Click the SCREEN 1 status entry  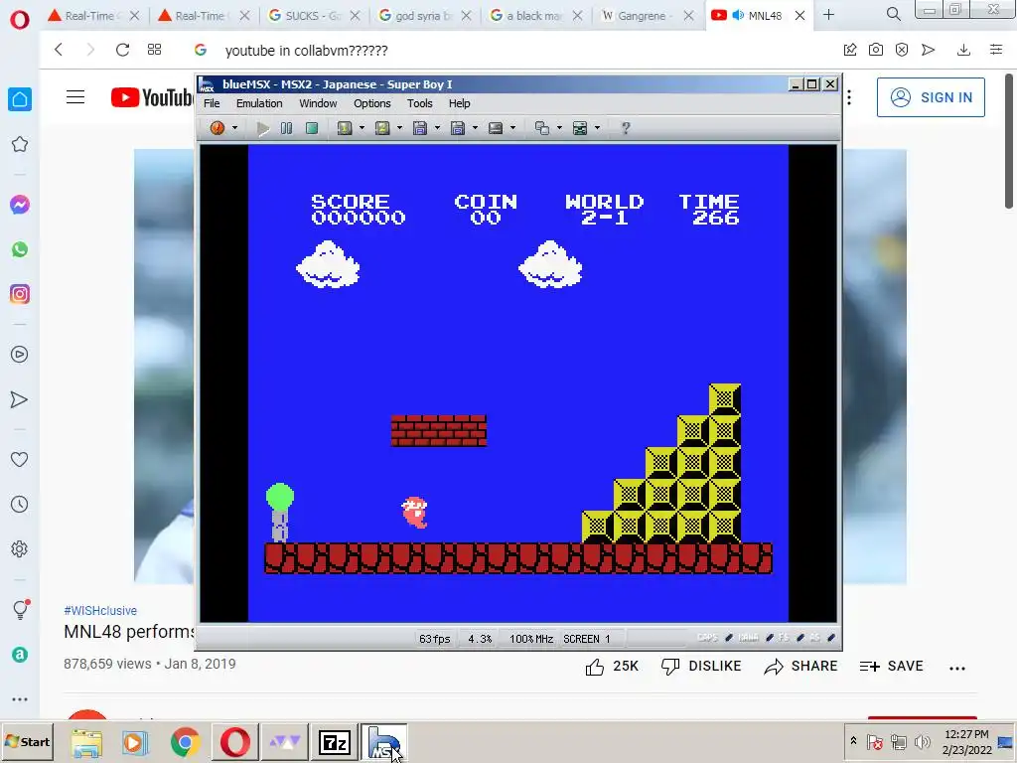coord(587,639)
